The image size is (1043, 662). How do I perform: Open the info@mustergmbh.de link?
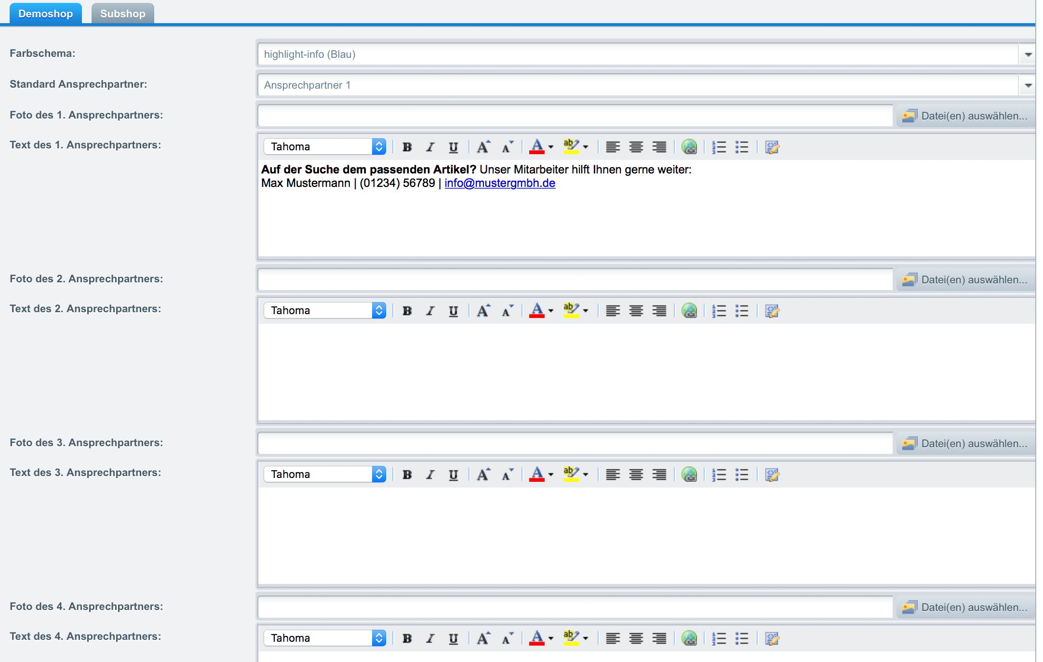[500, 183]
